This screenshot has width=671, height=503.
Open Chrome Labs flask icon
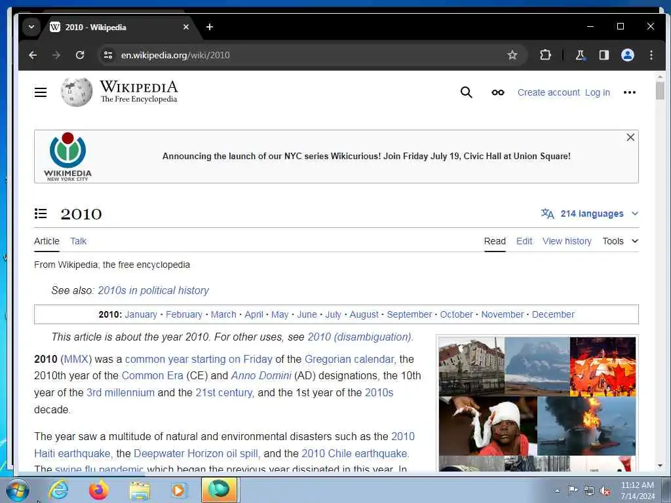click(580, 55)
